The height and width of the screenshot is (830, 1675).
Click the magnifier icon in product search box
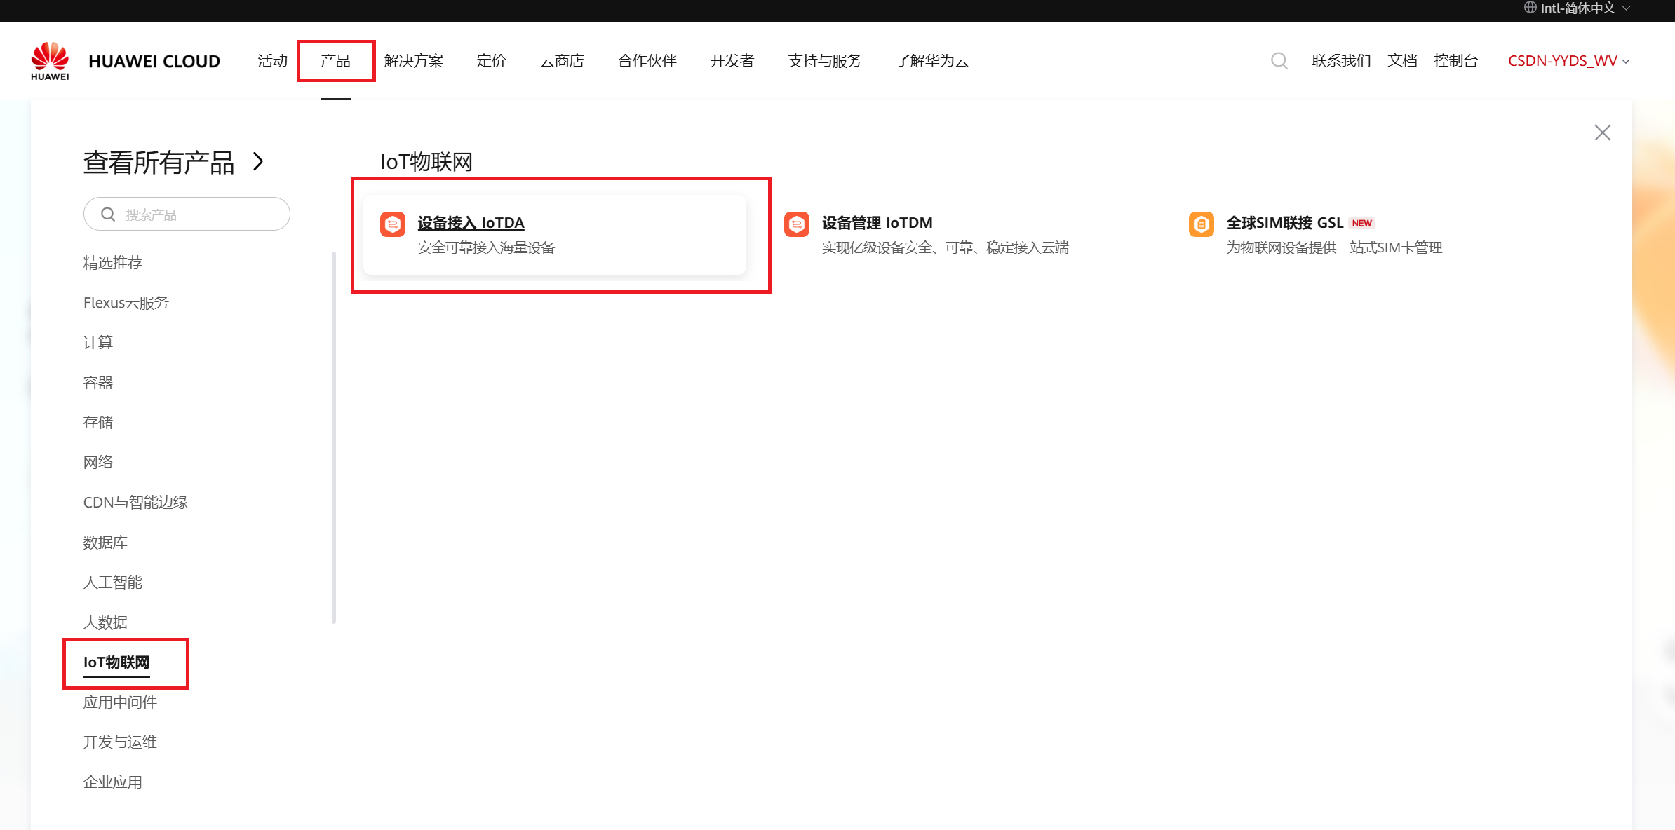108,215
